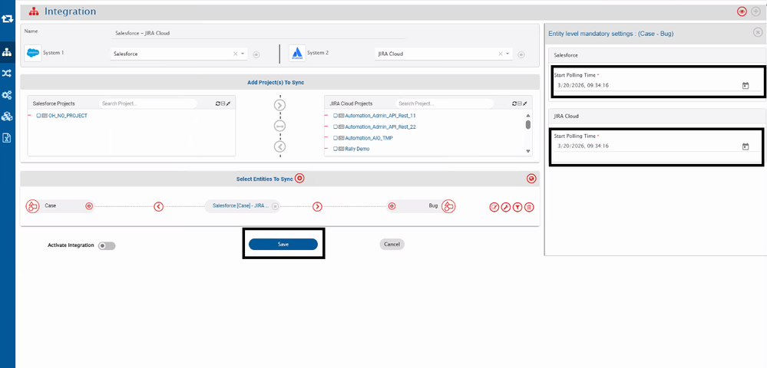Screen dimensions: 767x368
Task: Select the OH_NO_PROJECT project name
Action: (68, 116)
